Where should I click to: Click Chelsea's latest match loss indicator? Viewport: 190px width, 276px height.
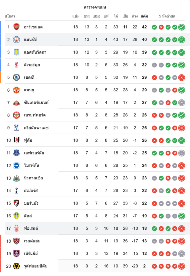point(181,78)
